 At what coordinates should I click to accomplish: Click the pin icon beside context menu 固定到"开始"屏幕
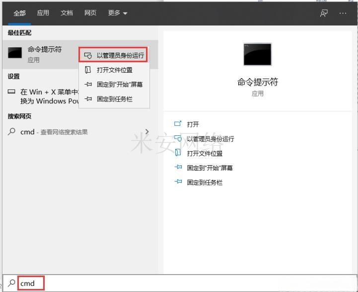point(88,85)
